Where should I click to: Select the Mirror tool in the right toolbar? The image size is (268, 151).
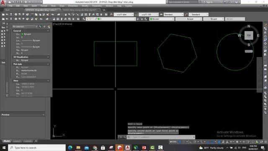point(265,32)
